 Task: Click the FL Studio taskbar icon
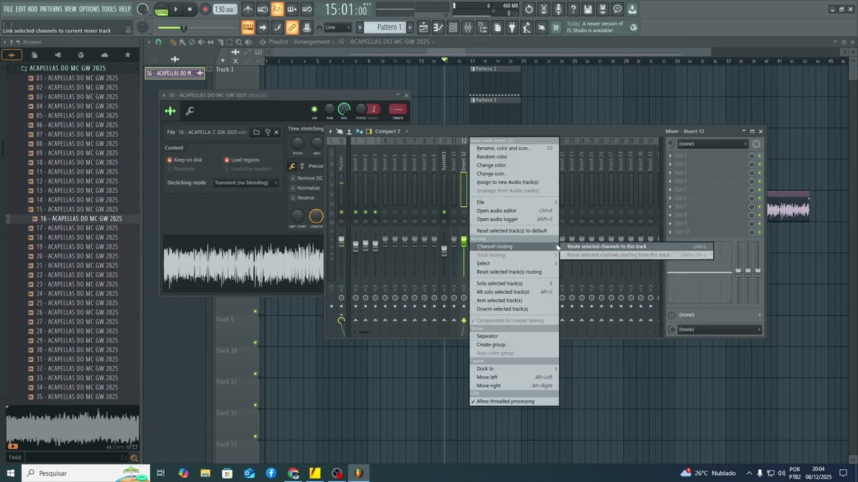click(x=359, y=473)
